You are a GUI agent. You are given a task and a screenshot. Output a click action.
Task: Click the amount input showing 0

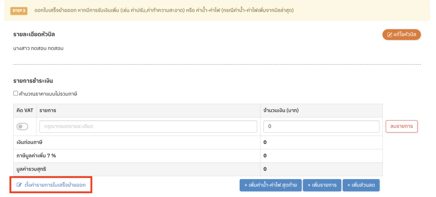pos(321,127)
